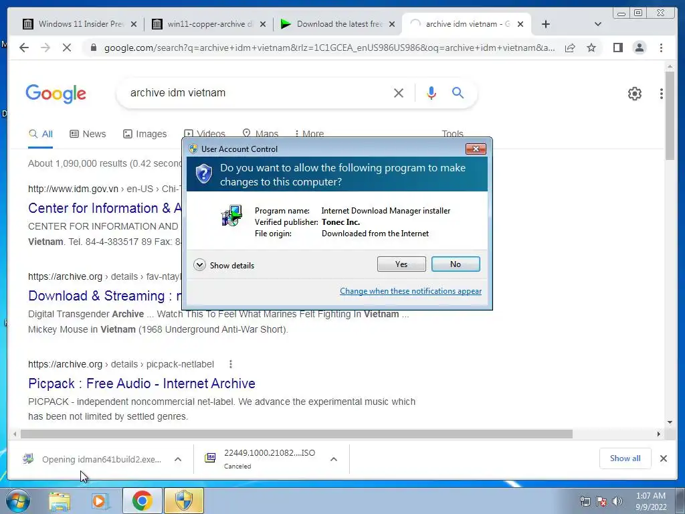The width and height of the screenshot is (685, 514).
Task: Open the network tray icon
Action: (585, 501)
